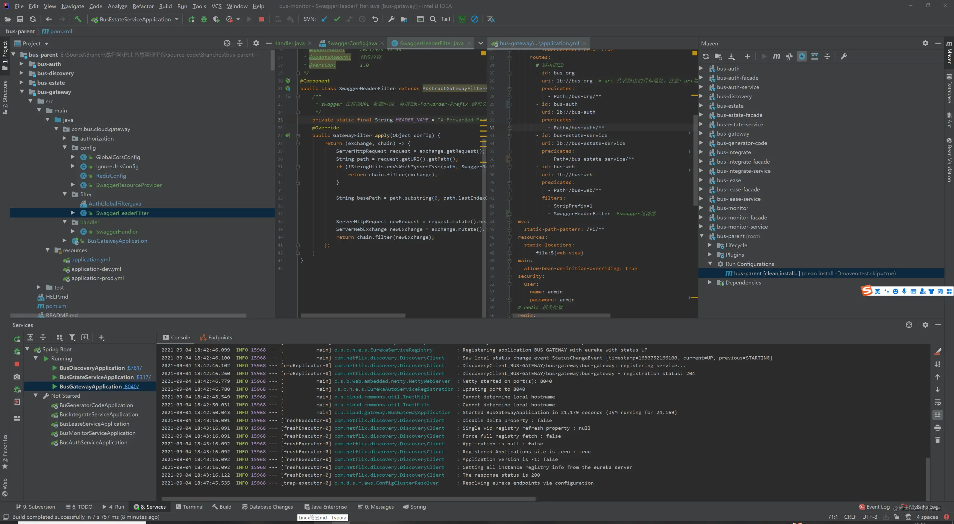
Task: Click Add Maven Projects plus icon
Action: (x=747, y=56)
